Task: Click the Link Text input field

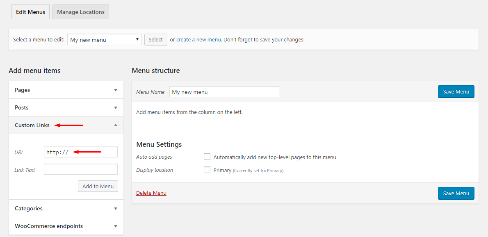Action: point(81,169)
